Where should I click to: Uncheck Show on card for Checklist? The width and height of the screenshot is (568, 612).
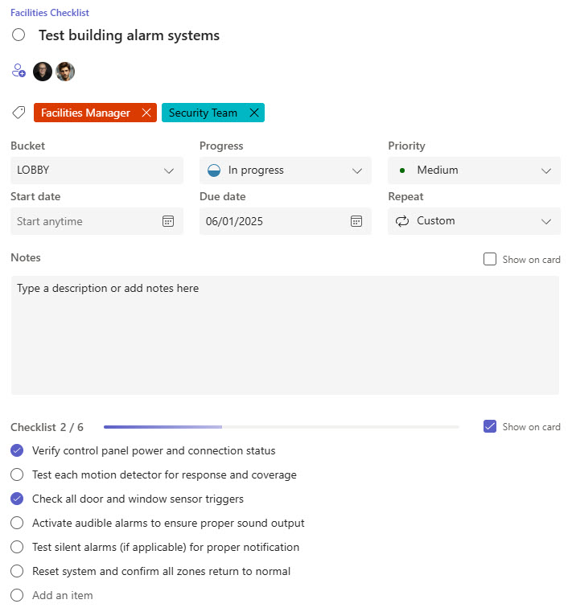pyautogui.click(x=489, y=426)
